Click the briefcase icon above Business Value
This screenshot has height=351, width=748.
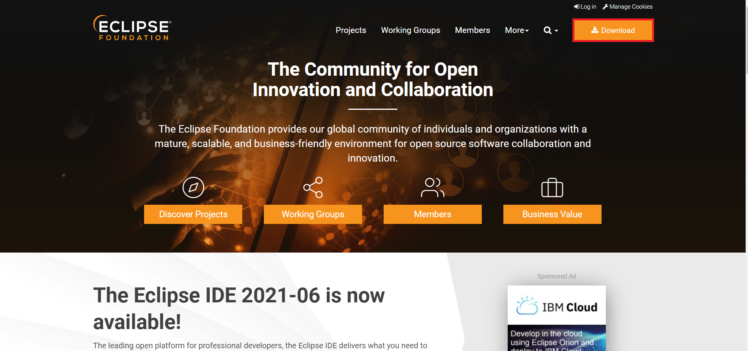tap(552, 187)
